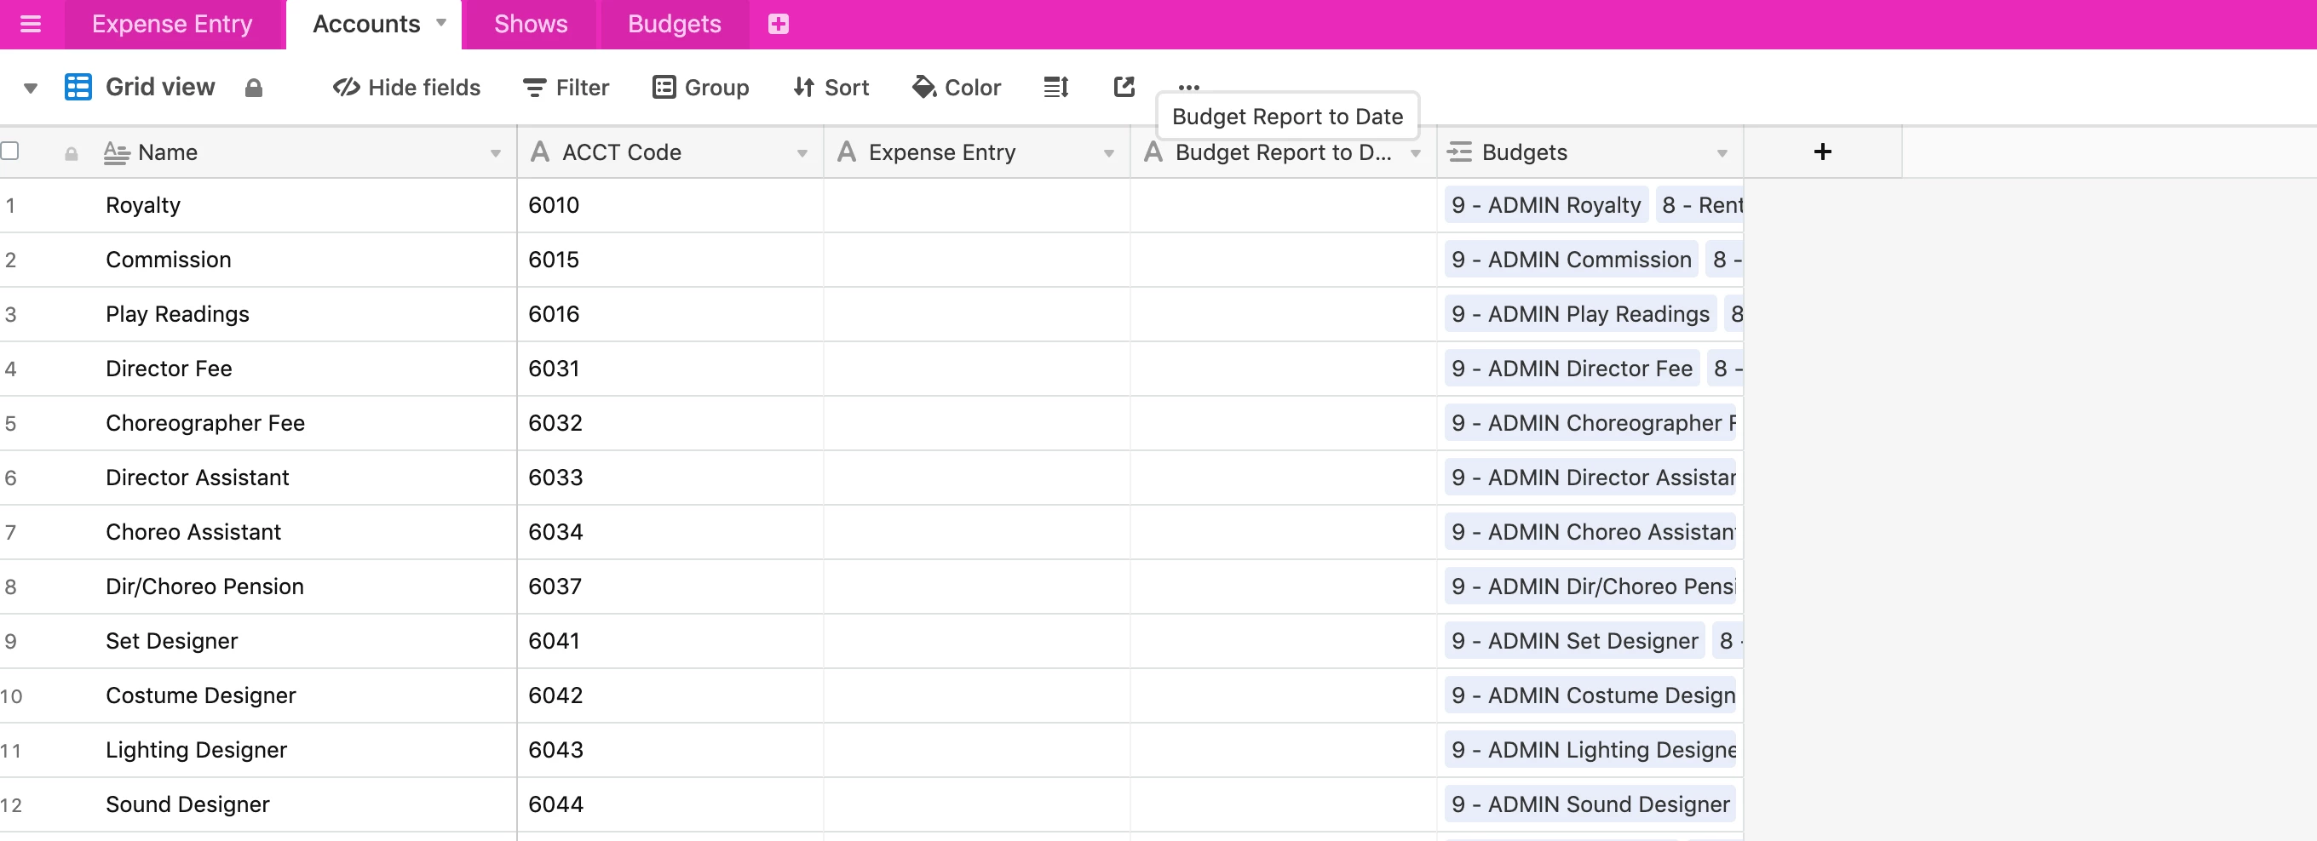Click empty Budget Report cell for Commission
This screenshot has width=2317, height=841.
[x=1284, y=260]
